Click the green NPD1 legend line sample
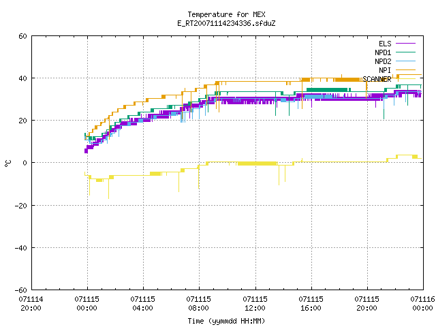Image resolution: width=436 pixels, height=327 pixels. tap(405, 52)
